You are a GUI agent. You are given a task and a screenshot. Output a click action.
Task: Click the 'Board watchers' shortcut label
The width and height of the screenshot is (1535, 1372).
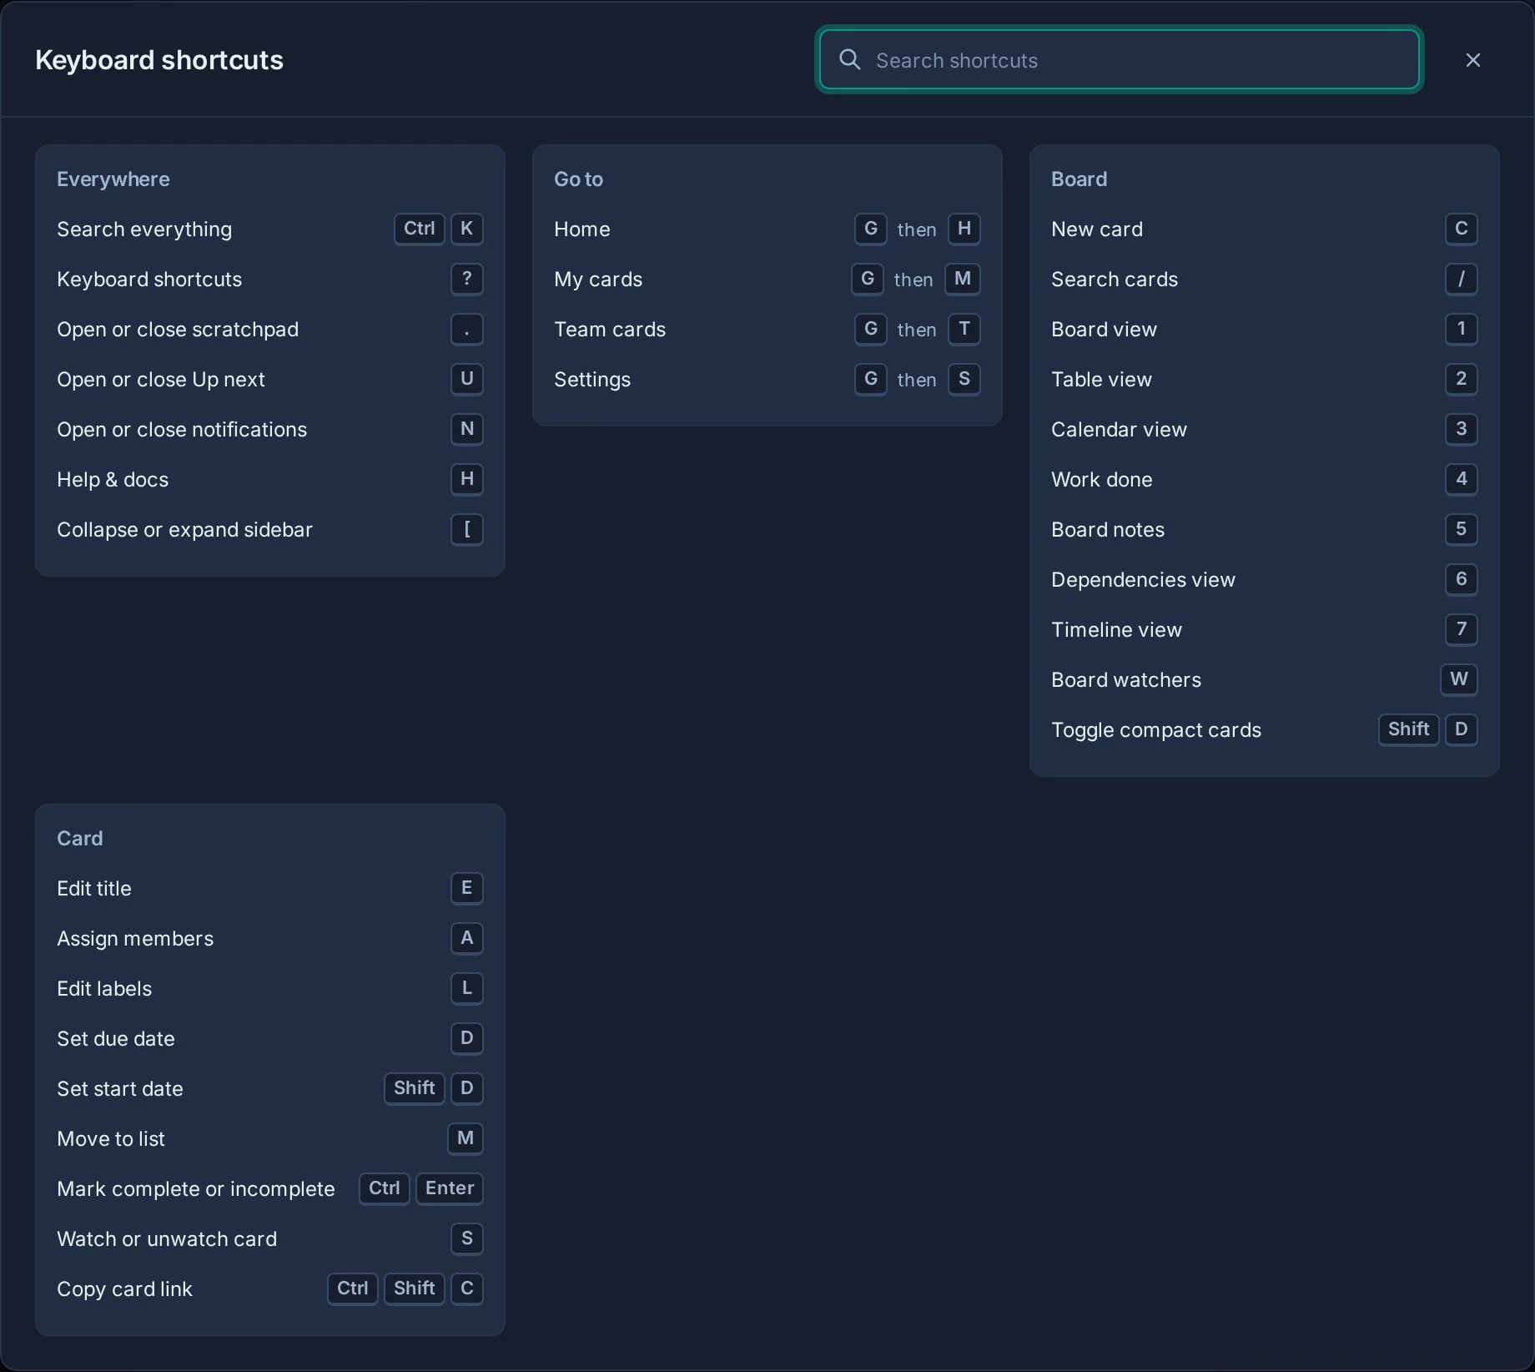point(1126,679)
